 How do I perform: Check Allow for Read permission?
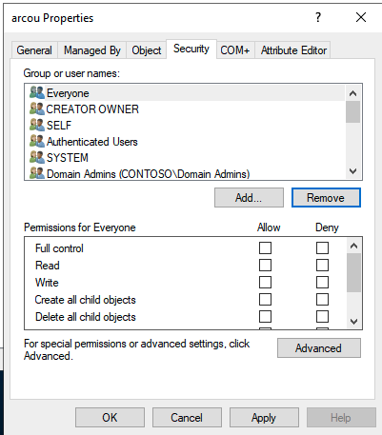(265, 265)
